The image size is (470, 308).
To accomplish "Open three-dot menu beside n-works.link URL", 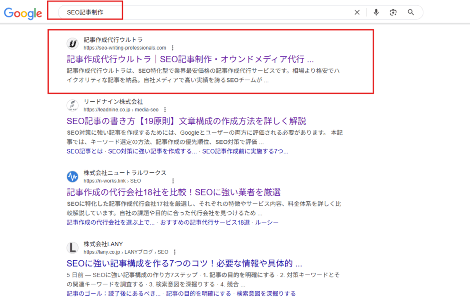I will (147, 181).
